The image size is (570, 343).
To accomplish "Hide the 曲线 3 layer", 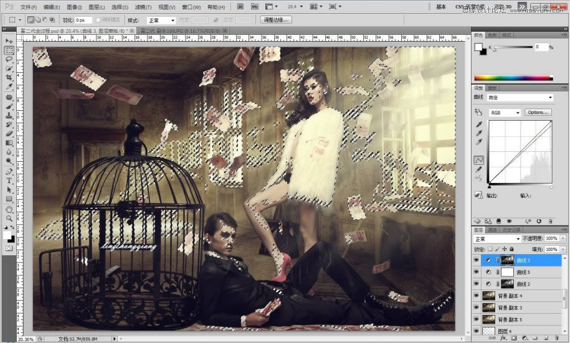I will click(477, 261).
